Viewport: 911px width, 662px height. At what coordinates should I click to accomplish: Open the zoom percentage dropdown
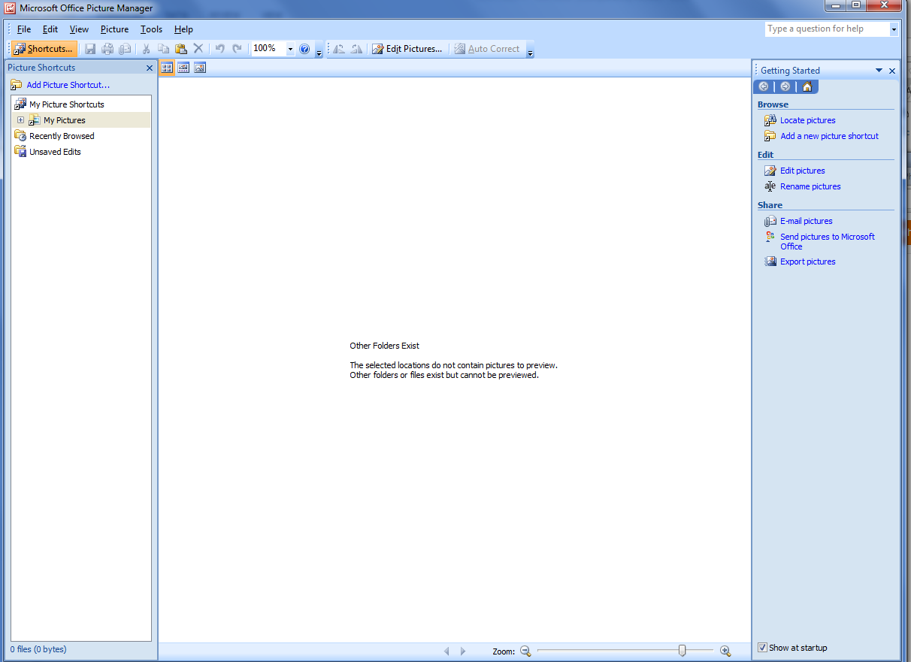(x=290, y=48)
